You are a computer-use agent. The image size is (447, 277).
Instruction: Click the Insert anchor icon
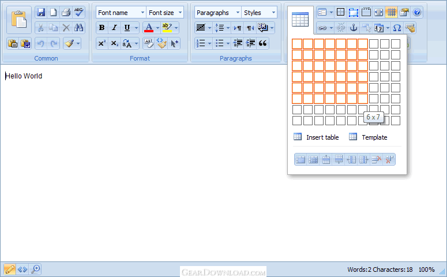tap(354, 28)
